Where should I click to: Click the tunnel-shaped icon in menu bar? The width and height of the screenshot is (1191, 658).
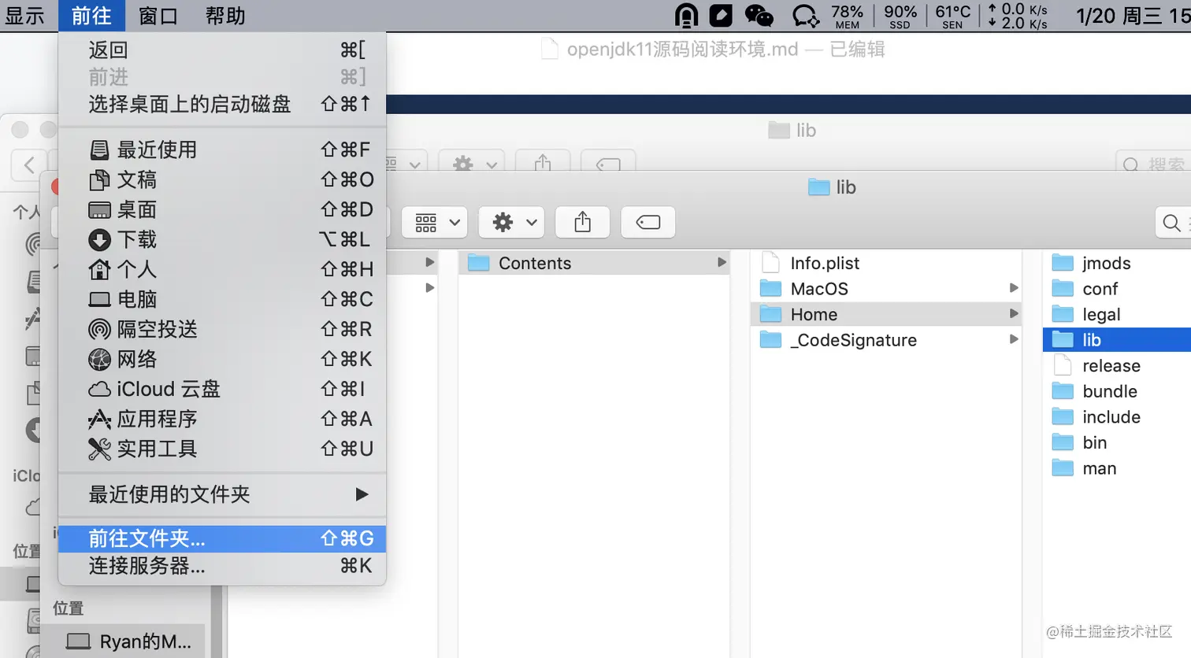pyautogui.click(x=686, y=16)
